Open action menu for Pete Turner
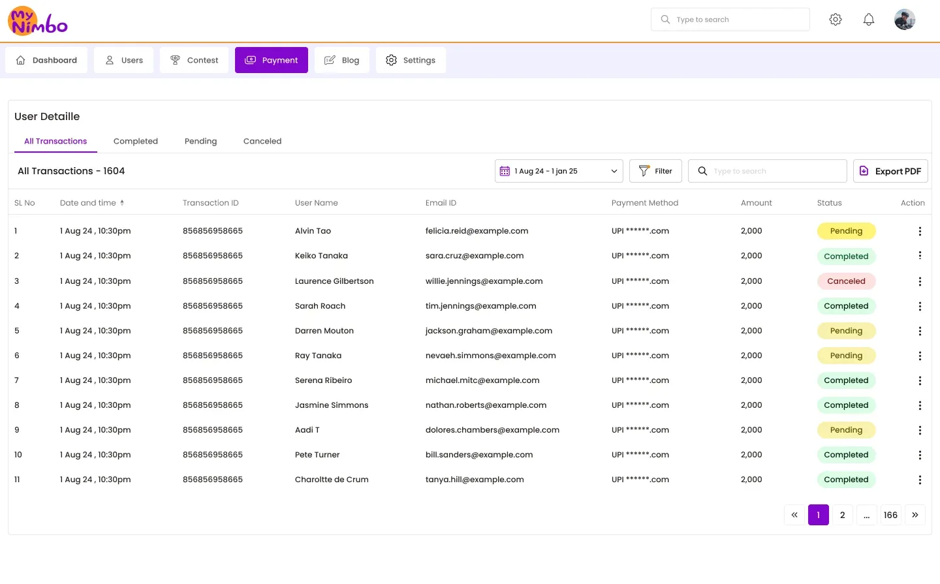 pos(920,455)
